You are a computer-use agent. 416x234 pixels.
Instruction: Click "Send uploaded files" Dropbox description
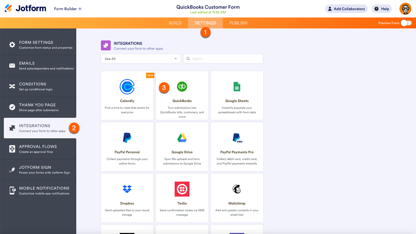coord(127,212)
